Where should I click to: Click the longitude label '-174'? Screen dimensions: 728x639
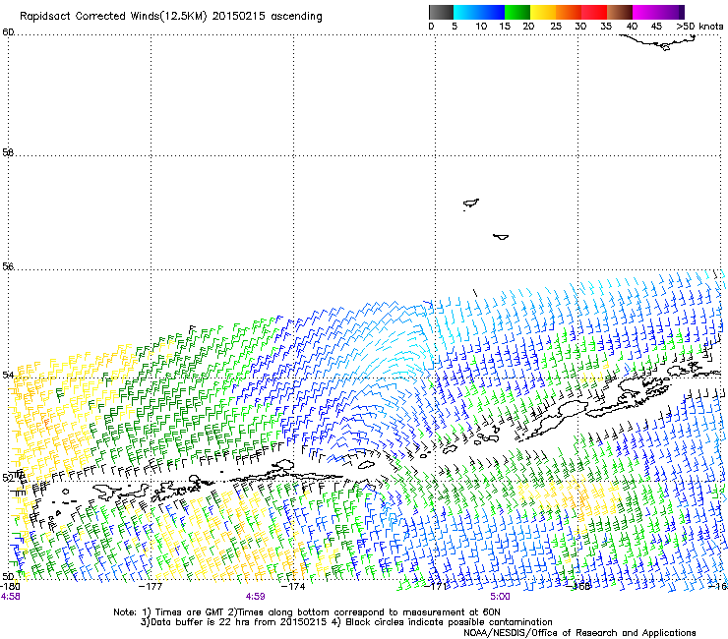293,586
